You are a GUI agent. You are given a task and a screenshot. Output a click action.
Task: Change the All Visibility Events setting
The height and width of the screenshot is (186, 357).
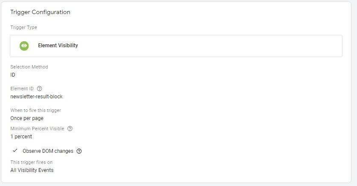pos(32,170)
